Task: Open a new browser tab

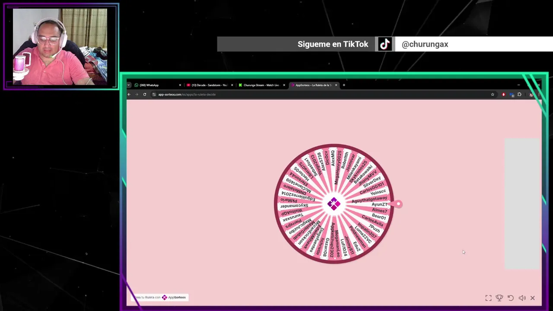Action: pos(344,85)
